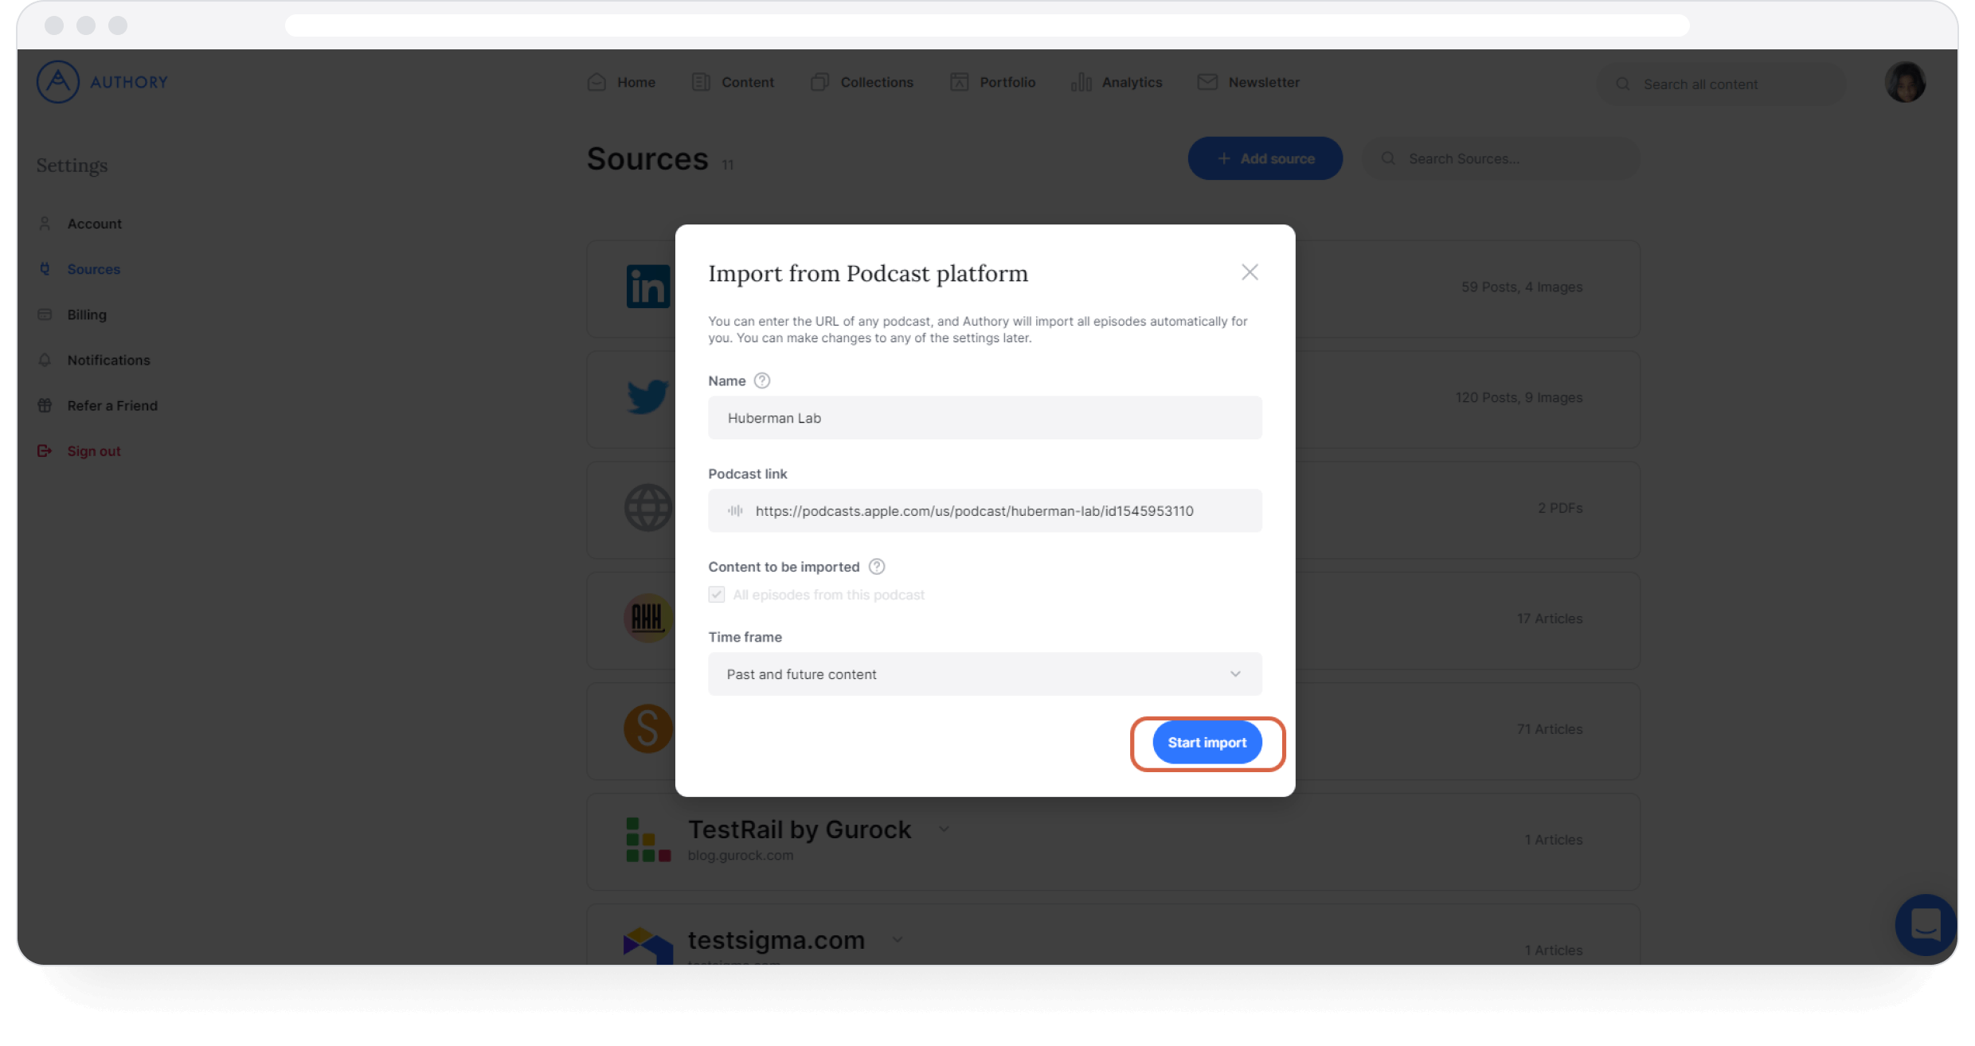Toggle All episodes from this podcast checkbox
This screenshot has height=1046, width=1975.
(717, 595)
